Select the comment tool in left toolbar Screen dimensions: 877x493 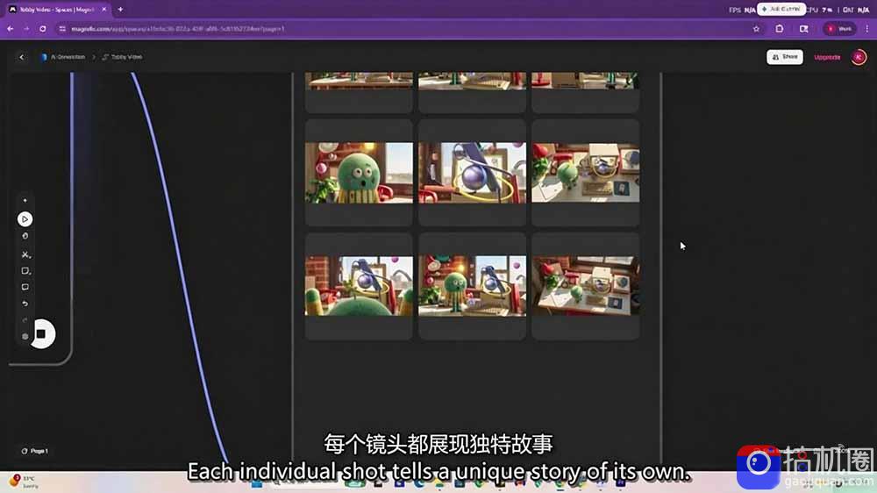click(x=25, y=287)
